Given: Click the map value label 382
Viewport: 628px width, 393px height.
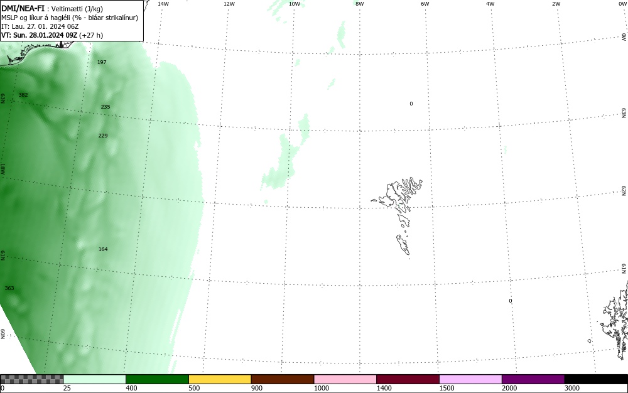Looking at the screenshot, I should point(23,95).
